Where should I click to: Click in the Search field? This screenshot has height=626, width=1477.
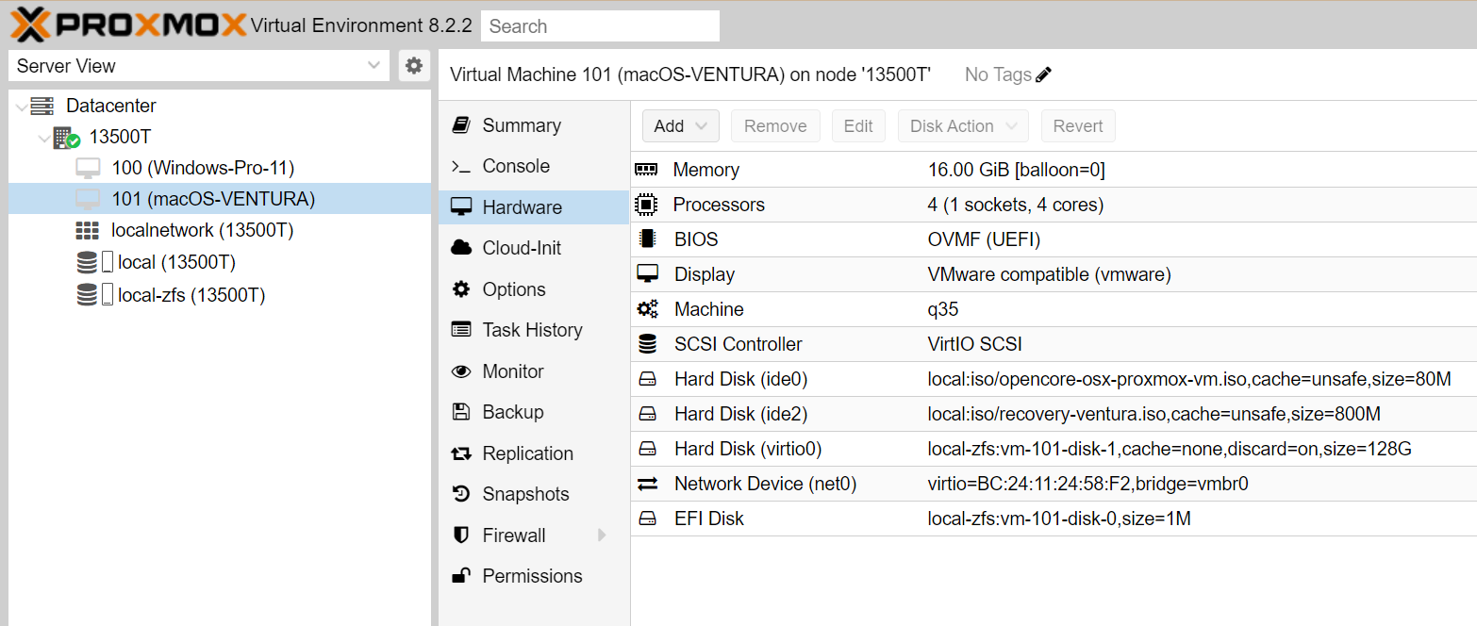(600, 25)
